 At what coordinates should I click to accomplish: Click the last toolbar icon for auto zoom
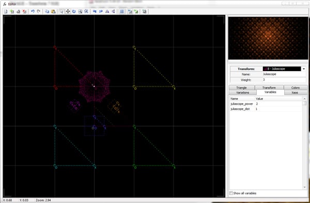[x=144, y=11]
